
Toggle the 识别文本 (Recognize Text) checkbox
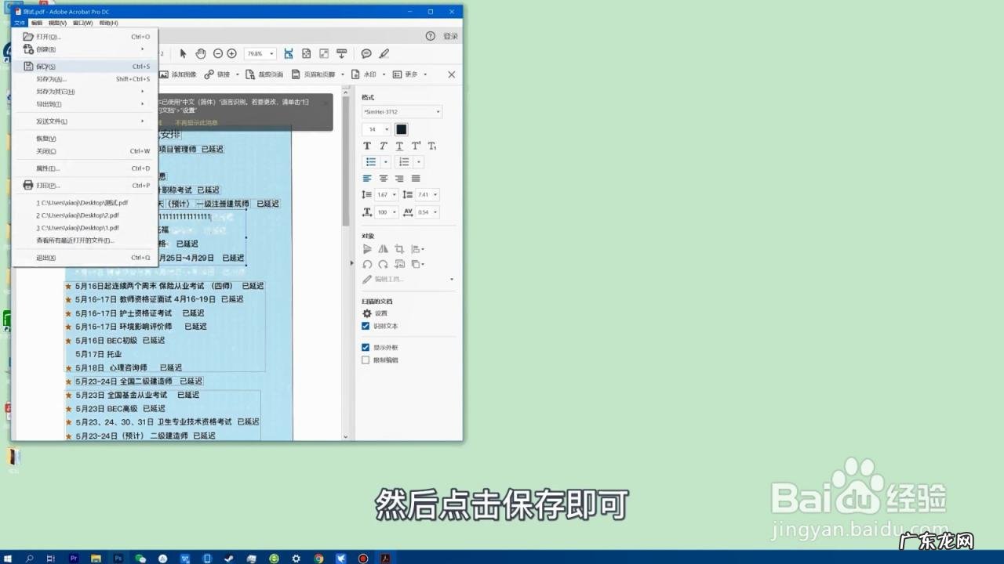(x=366, y=327)
